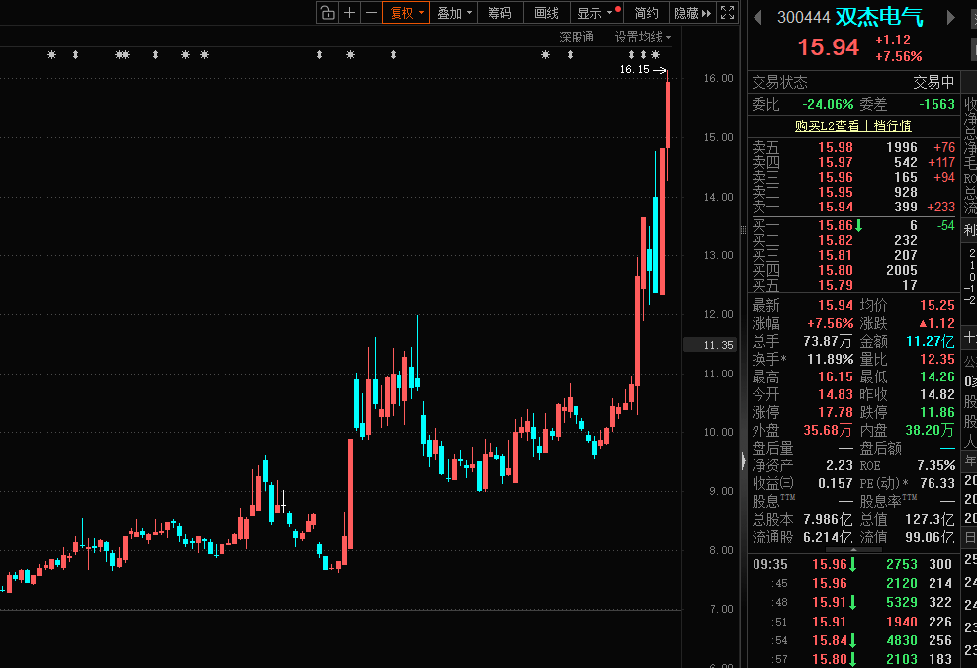
Task: Click the fullscreen expand icon
Action: click(728, 12)
